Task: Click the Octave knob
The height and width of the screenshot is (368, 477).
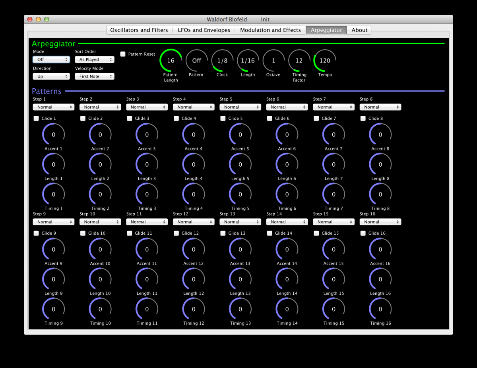Action: [273, 60]
